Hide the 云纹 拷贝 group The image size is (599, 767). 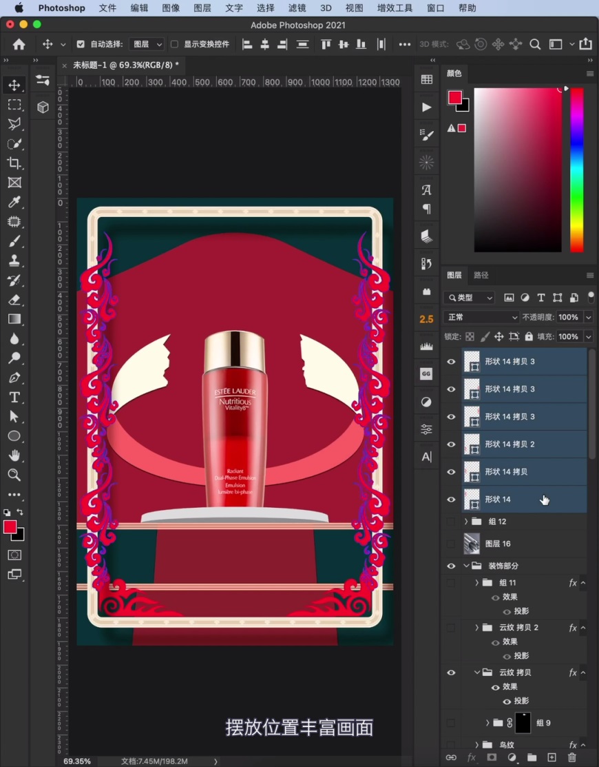pyautogui.click(x=451, y=673)
